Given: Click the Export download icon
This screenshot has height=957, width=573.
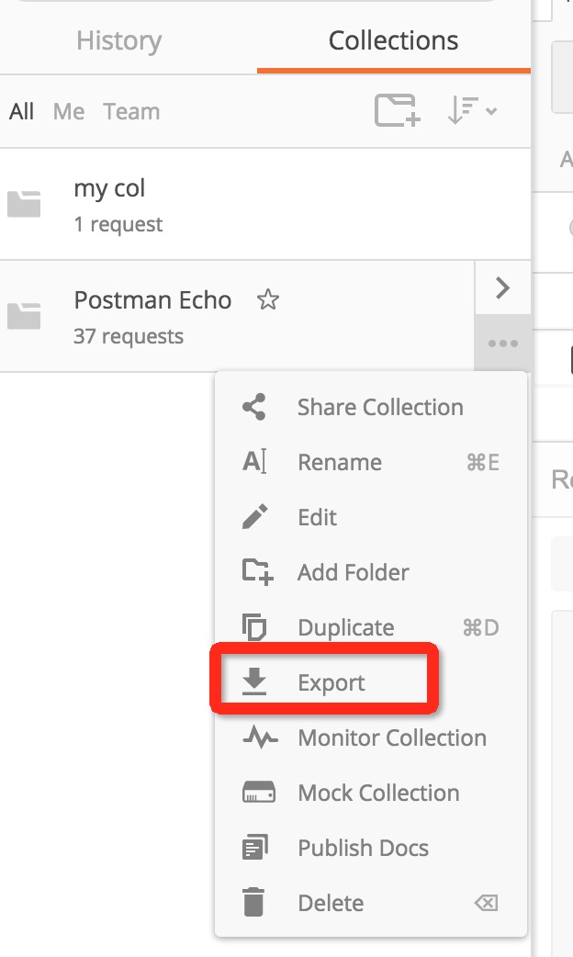Looking at the screenshot, I should coord(254,682).
